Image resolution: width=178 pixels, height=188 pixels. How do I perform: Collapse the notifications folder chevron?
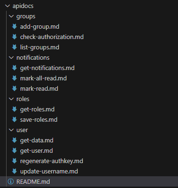(11, 58)
